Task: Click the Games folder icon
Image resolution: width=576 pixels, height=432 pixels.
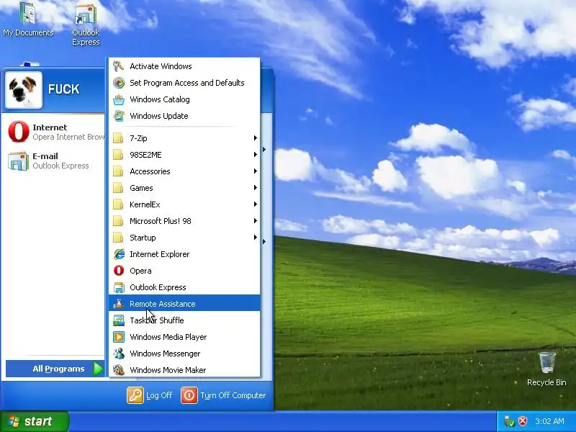Action: pos(118,188)
